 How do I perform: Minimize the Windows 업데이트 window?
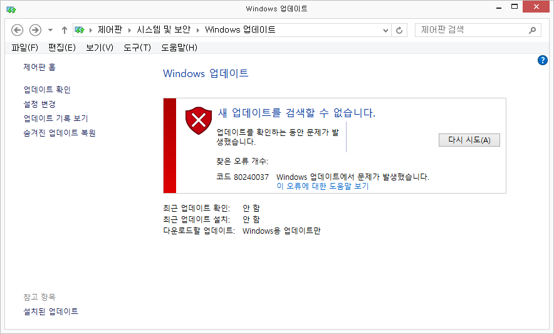(499, 8)
